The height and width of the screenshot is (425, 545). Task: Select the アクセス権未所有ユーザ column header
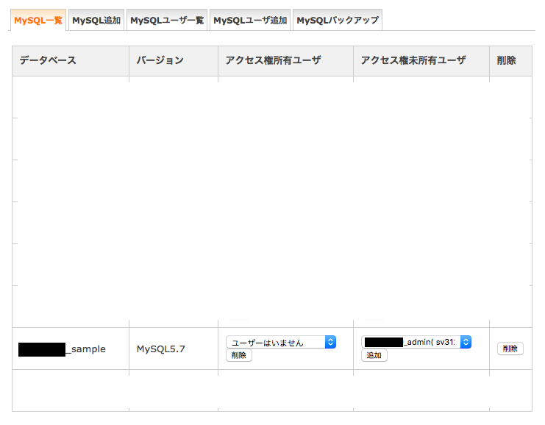point(413,60)
